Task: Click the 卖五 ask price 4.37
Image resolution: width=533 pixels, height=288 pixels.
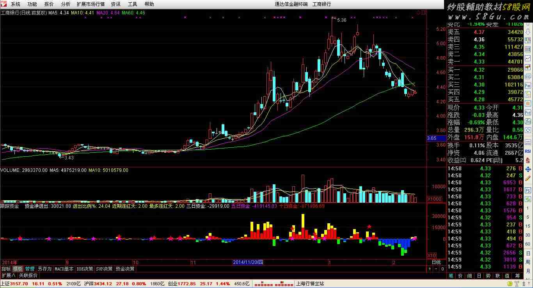Action: tap(479, 32)
